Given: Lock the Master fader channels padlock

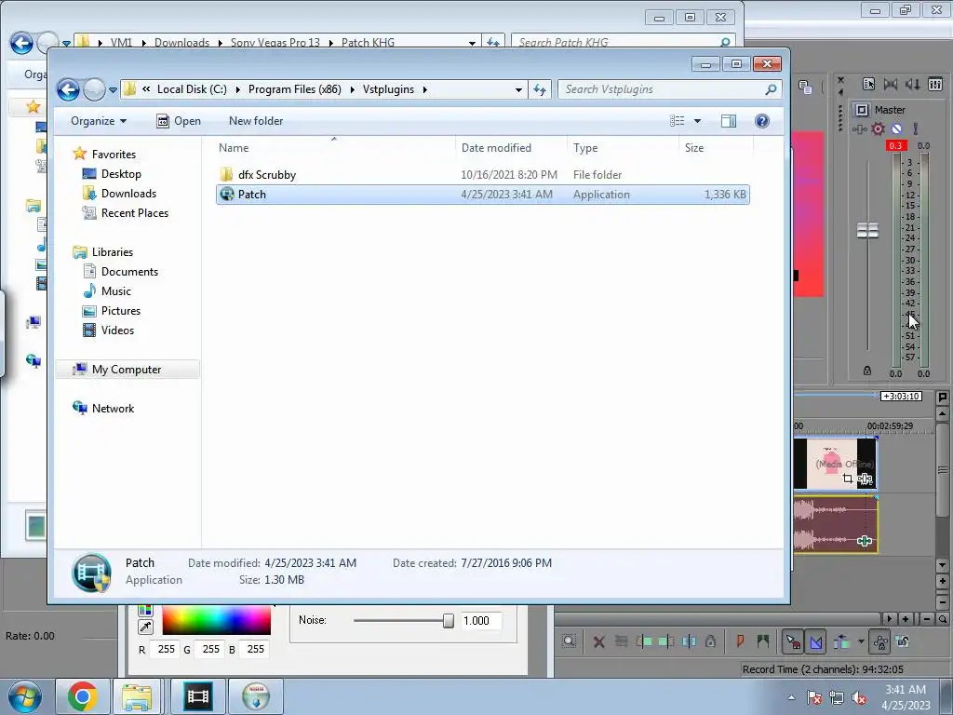Looking at the screenshot, I should (x=867, y=371).
